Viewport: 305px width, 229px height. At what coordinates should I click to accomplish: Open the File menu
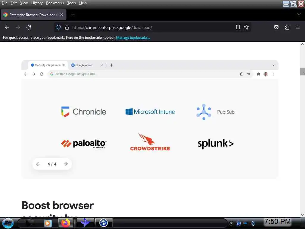pyautogui.click(x=4, y=3)
